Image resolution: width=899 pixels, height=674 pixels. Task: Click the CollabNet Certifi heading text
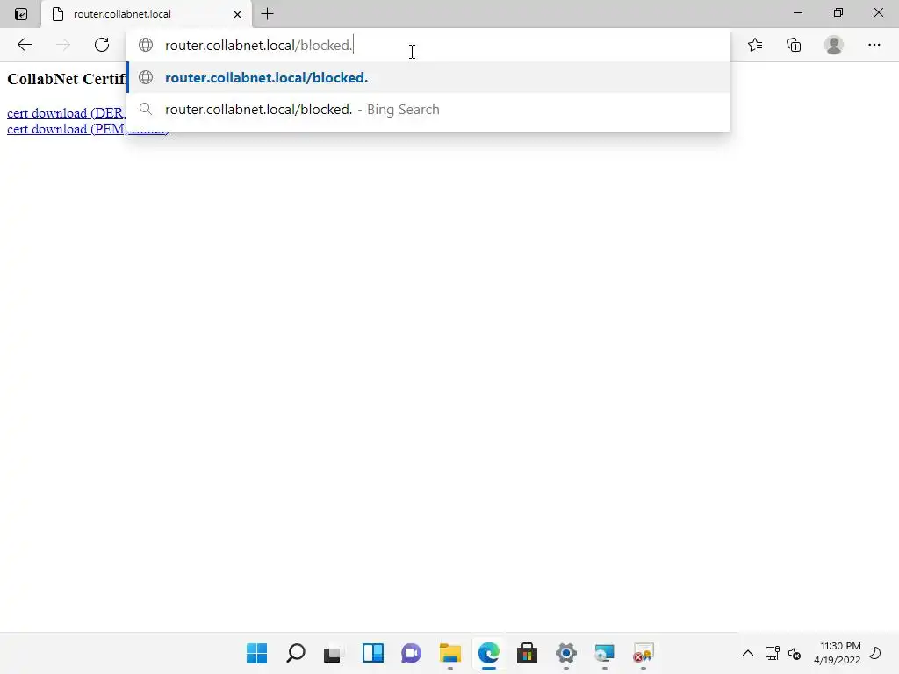[x=67, y=79]
